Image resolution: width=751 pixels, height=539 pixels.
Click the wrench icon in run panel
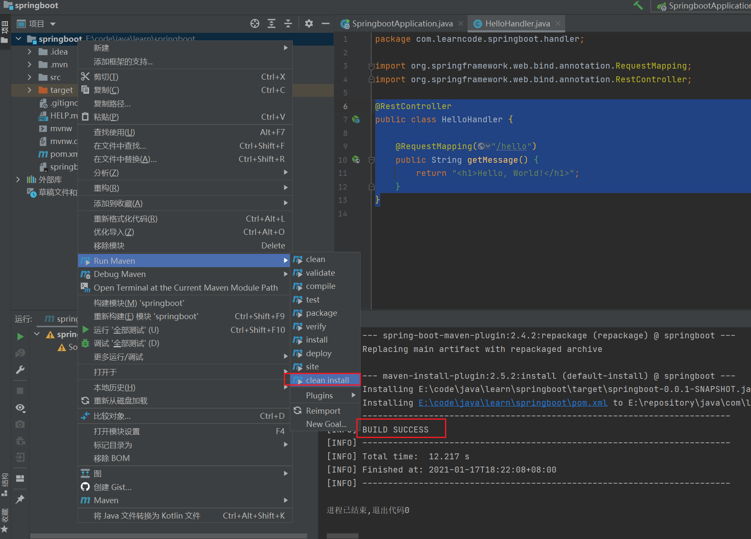tap(20, 370)
